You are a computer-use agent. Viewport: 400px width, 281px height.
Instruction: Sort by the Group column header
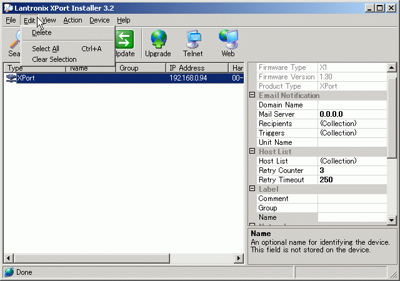point(141,68)
